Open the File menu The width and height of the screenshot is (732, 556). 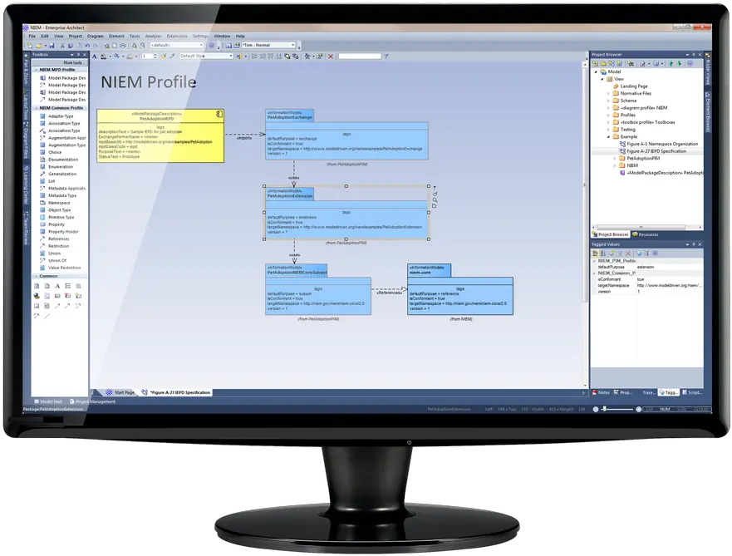(32, 36)
